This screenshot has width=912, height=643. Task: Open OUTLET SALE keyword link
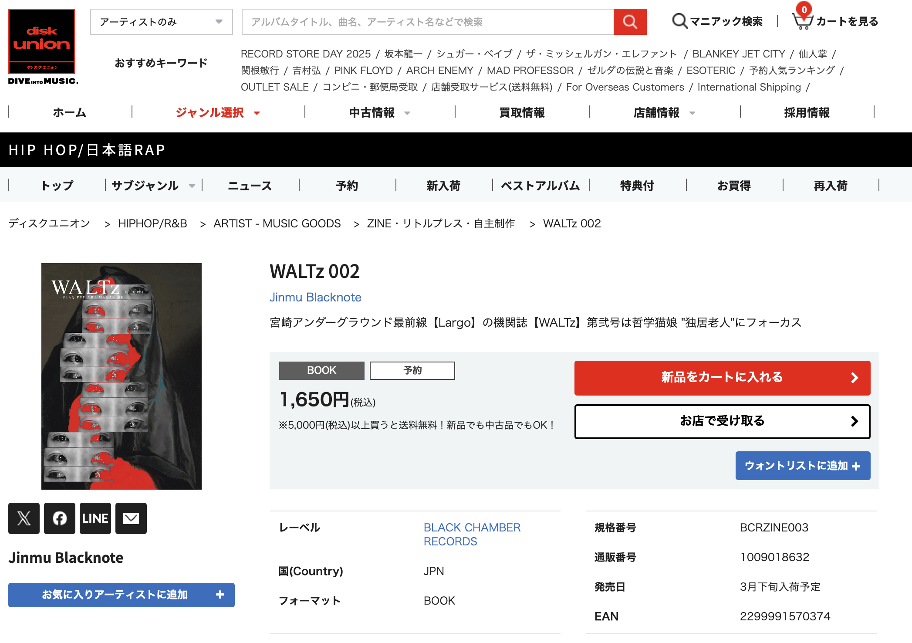[275, 87]
